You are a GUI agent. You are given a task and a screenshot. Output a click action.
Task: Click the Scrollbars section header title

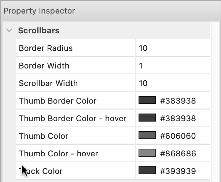(x=39, y=31)
